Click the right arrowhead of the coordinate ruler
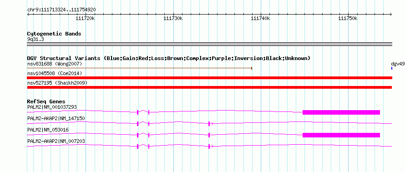 click(x=391, y=14)
